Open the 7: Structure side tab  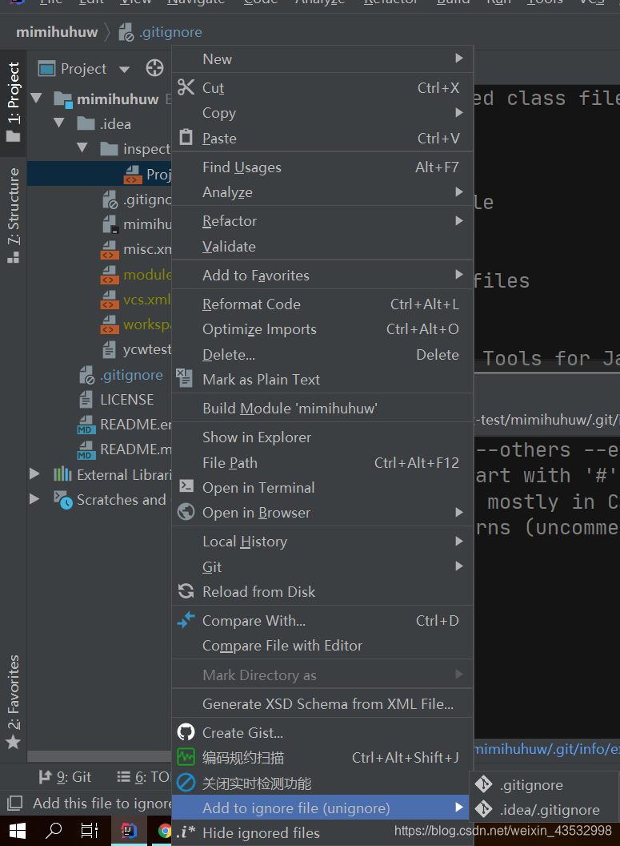pyautogui.click(x=14, y=216)
